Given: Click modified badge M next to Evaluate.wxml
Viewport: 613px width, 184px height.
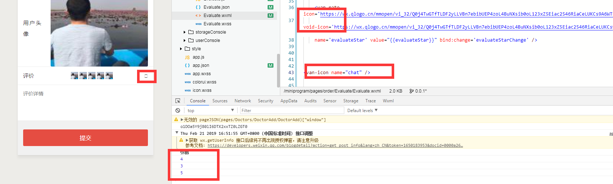Looking at the screenshot, I should pyautogui.click(x=271, y=16).
